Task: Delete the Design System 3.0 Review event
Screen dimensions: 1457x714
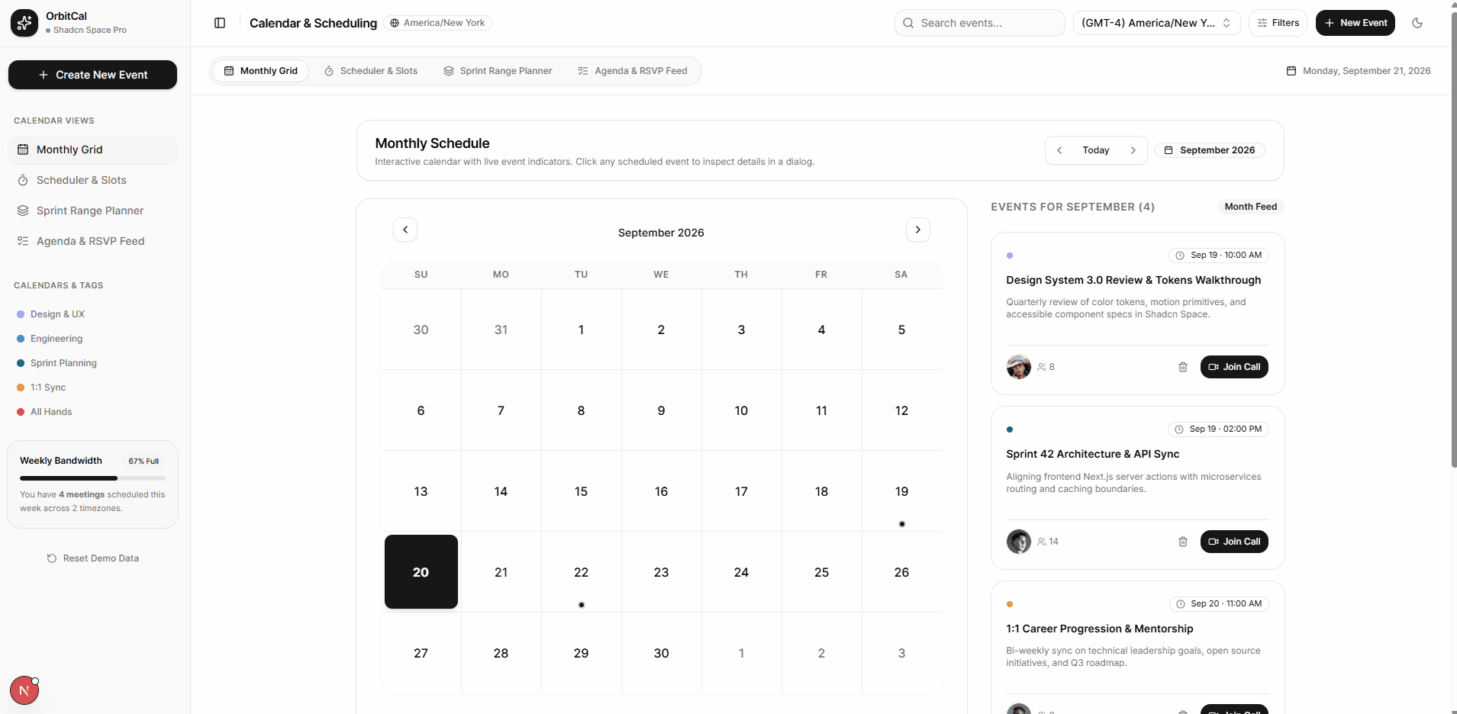Action: tap(1183, 367)
